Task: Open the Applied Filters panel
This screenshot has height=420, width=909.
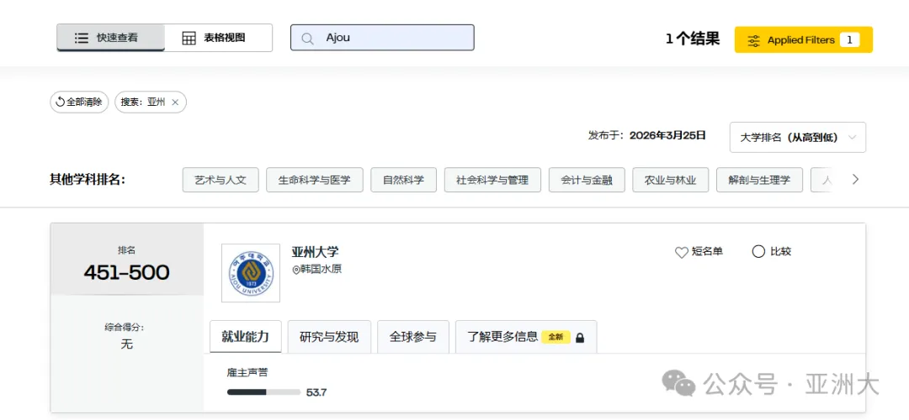Action: pos(804,40)
